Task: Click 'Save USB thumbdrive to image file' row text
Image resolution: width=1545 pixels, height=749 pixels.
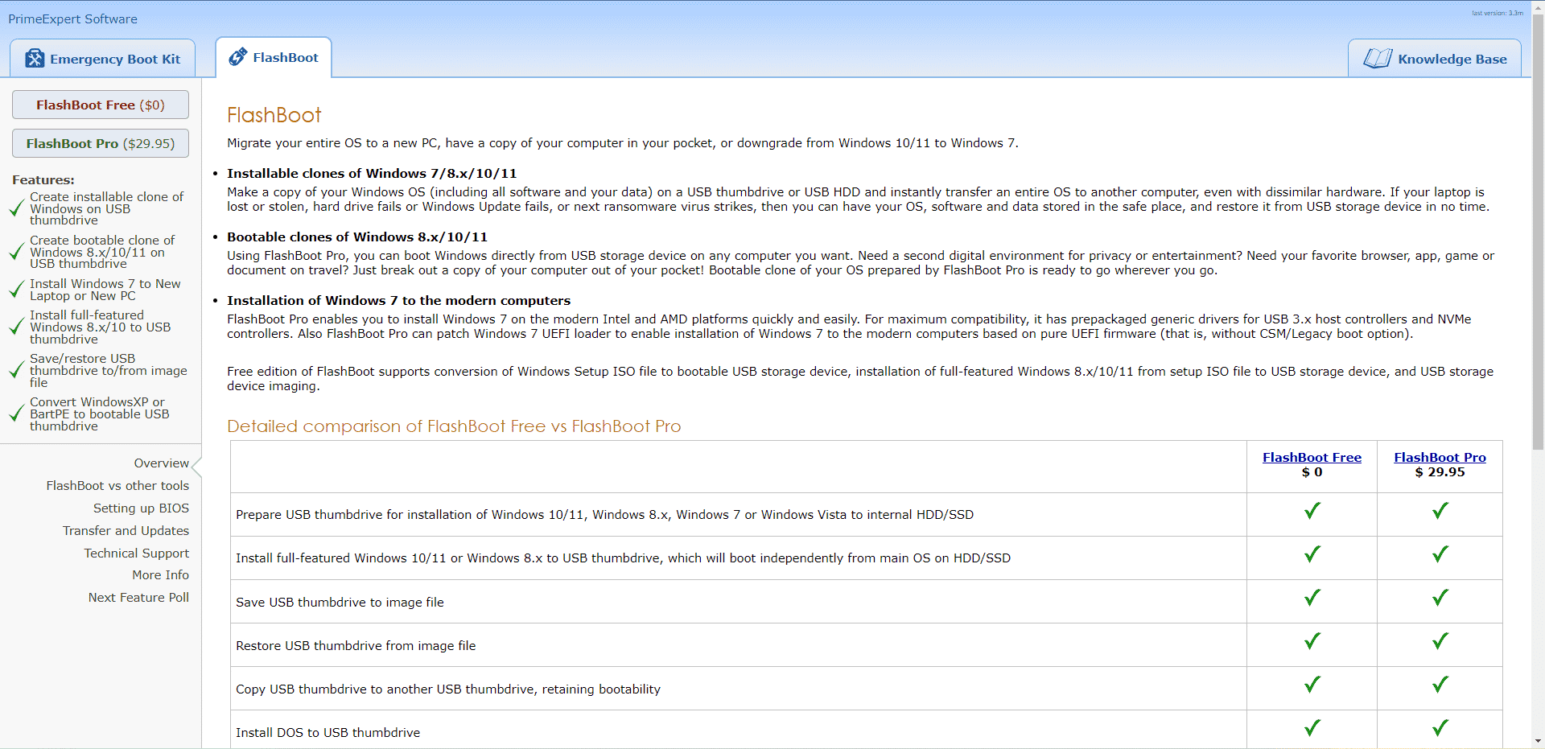Action: tap(340, 603)
